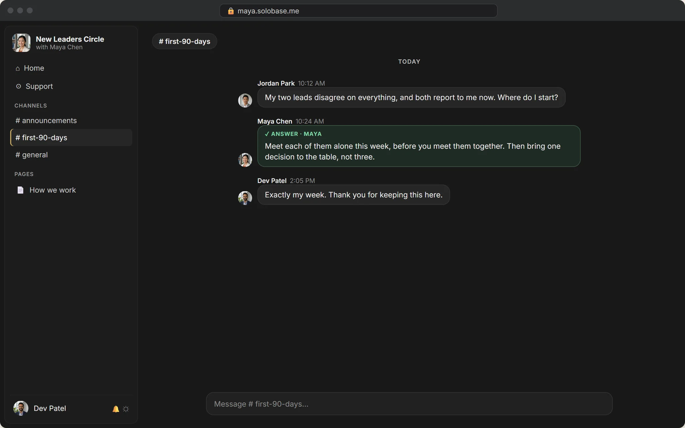Open the general channel
The image size is (685, 428).
[x=71, y=155]
